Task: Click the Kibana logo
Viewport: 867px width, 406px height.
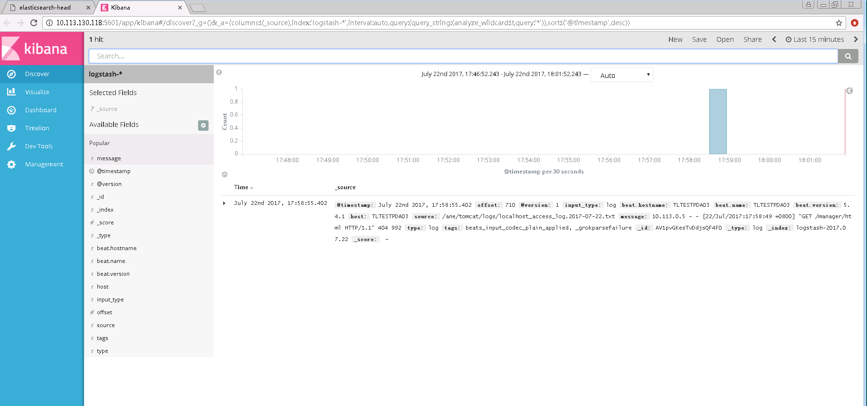Action: coord(42,48)
